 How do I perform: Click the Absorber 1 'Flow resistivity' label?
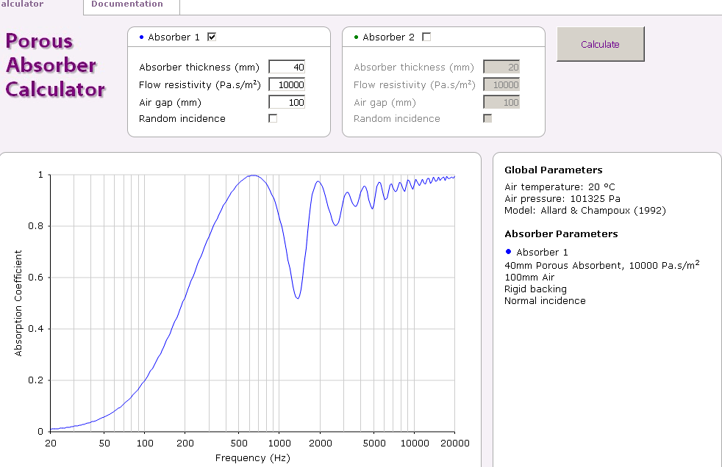[200, 84]
